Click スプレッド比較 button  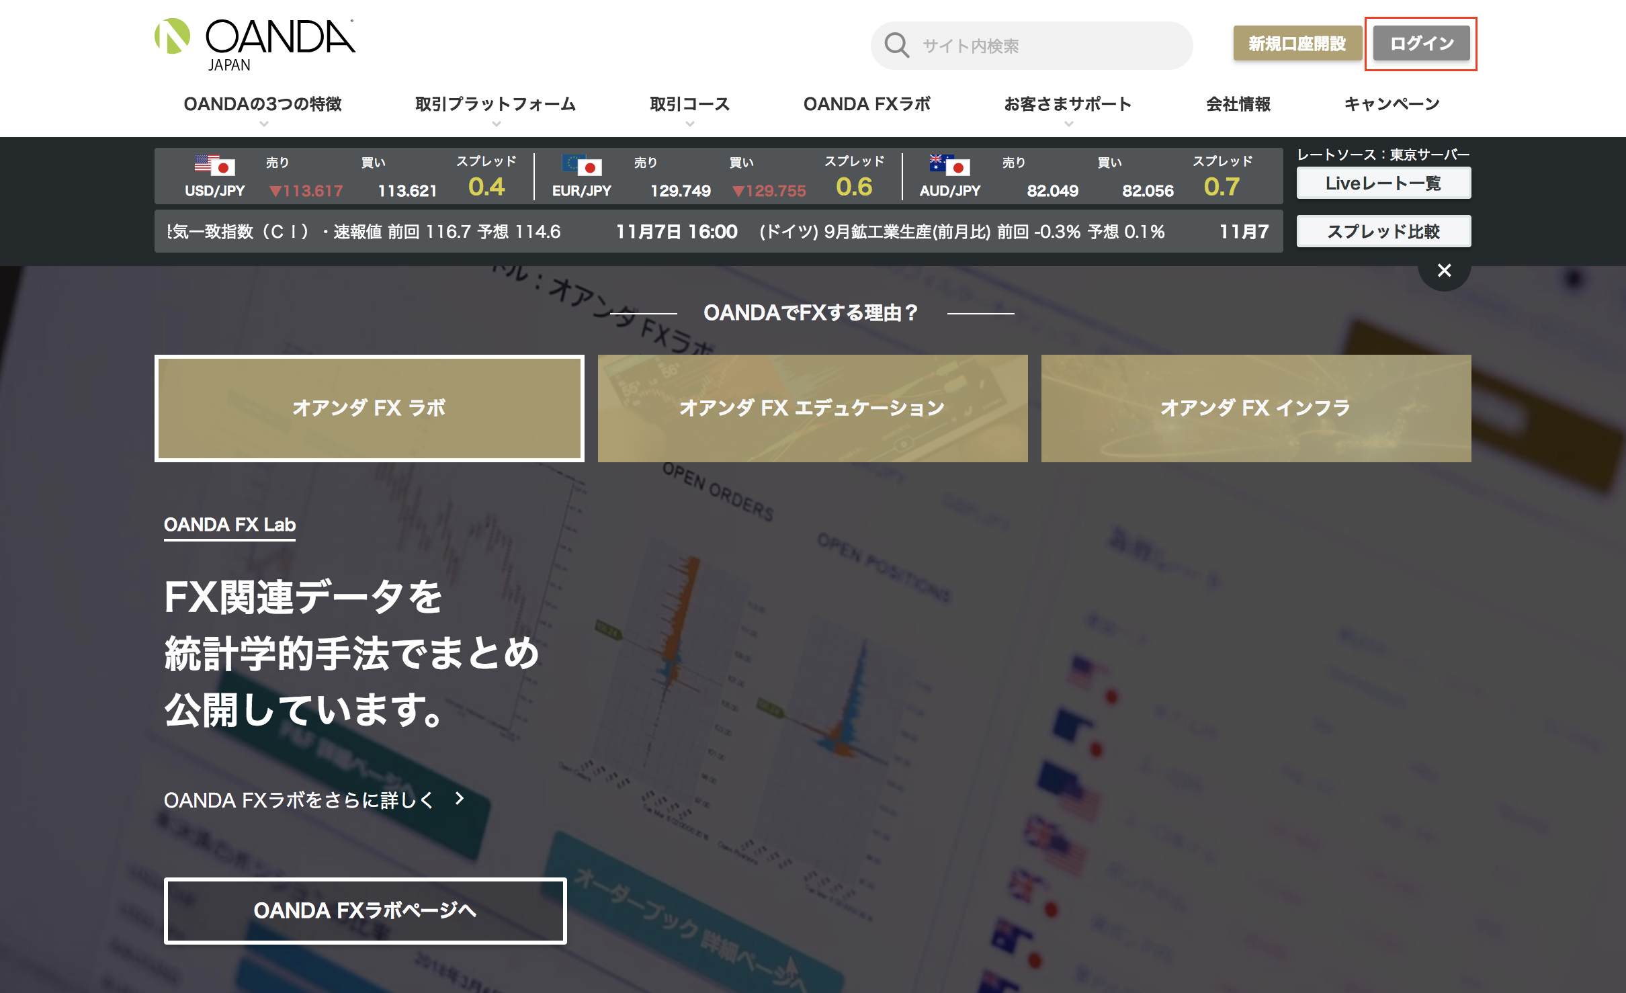coord(1383,232)
